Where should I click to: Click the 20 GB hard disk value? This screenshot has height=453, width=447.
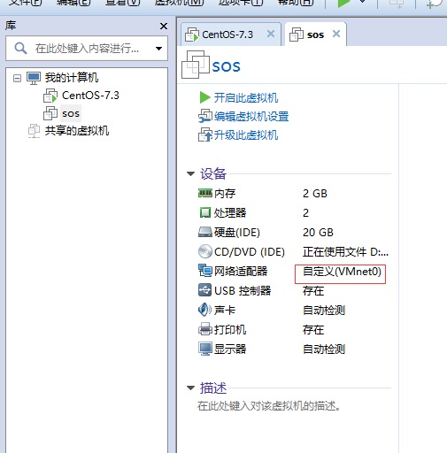[318, 233]
